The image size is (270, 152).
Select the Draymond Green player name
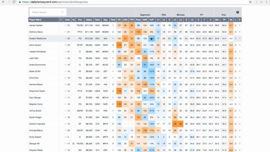[37, 91]
